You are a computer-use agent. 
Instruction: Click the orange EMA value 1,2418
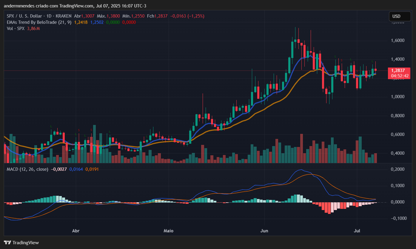81,22
